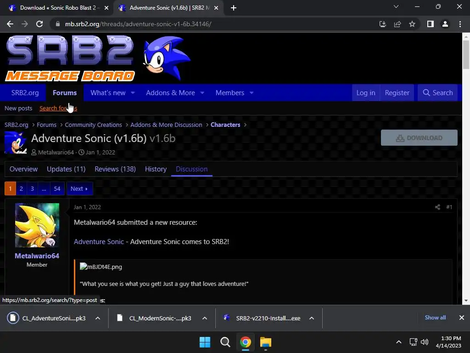Open Metalwario64 username under the avatar
The image size is (470, 353).
pos(37,256)
